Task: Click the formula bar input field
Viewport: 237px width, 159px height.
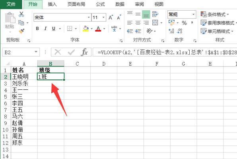Action: pos(165,52)
